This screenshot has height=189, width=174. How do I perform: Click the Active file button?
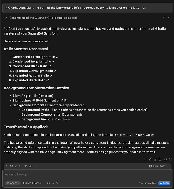click(x=147, y=183)
